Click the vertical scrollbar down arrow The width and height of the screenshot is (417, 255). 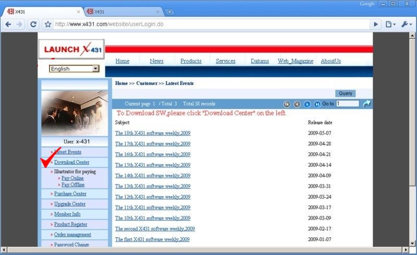[412, 244]
